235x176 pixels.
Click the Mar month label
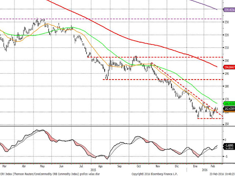[x=4, y=166]
